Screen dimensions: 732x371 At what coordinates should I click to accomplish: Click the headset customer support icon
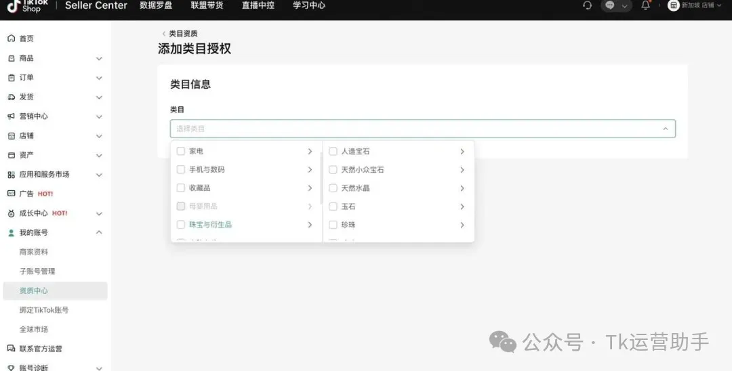[587, 5]
